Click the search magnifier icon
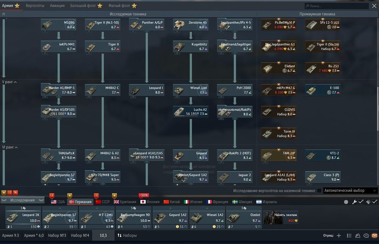 tap(307, 6)
